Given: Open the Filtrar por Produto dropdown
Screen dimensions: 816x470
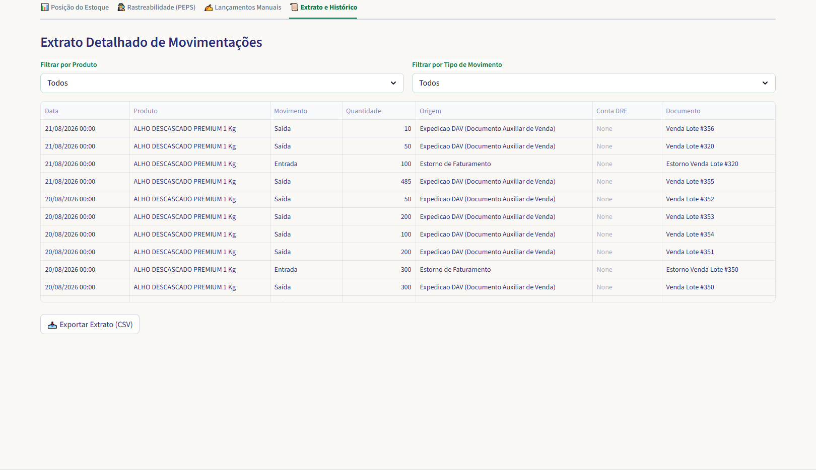Looking at the screenshot, I should (x=222, y=83).
